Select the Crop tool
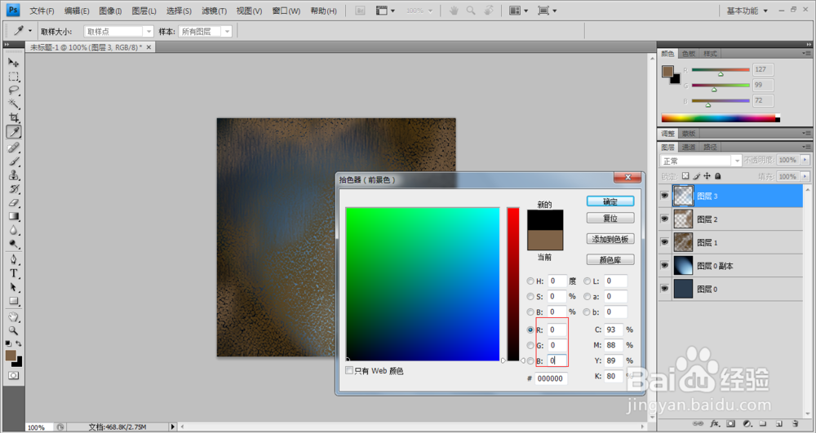The image size is (816, 433). 14,118
